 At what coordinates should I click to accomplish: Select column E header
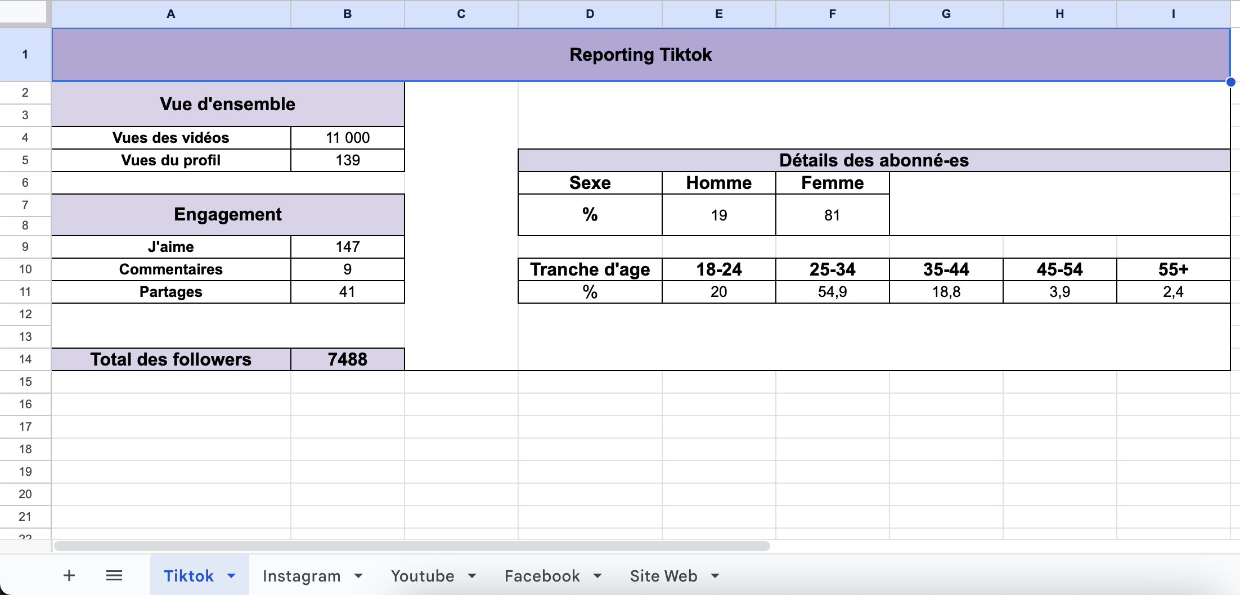(x=719, y=14)
